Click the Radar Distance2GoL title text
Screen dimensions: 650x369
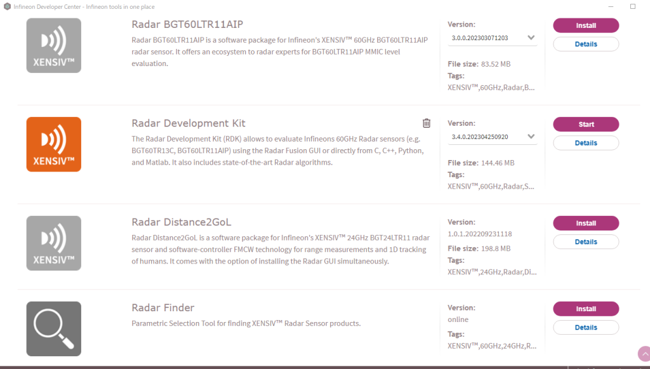coord(182,222)
